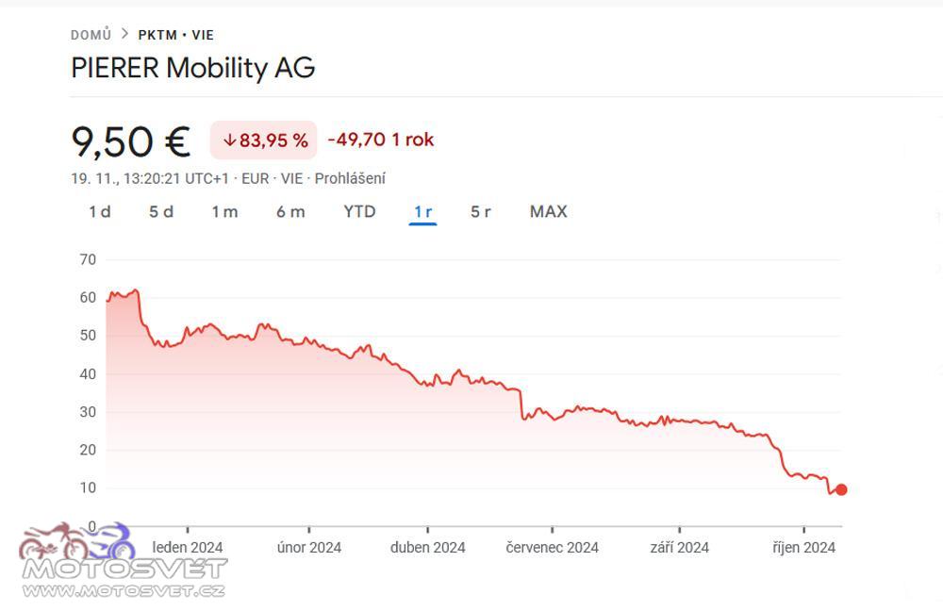Click the www.motosvet.cz watermark text
The height and width of the screenshot is (611, 943).
coord(124,590)
